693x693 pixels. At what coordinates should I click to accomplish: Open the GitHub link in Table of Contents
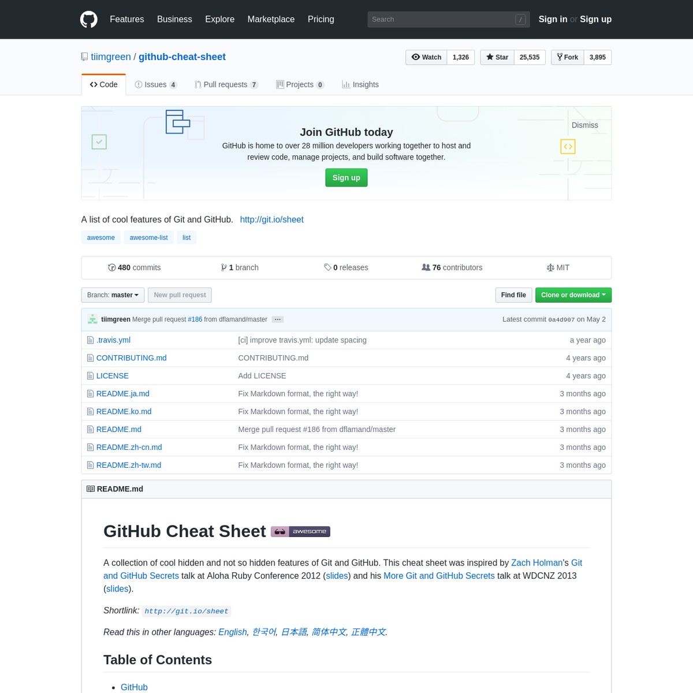tap(134, 687)
